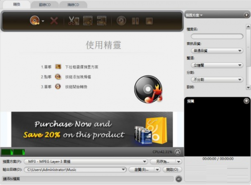
Task: Open the output folder path dropdown
Action: tap(75, 170)
